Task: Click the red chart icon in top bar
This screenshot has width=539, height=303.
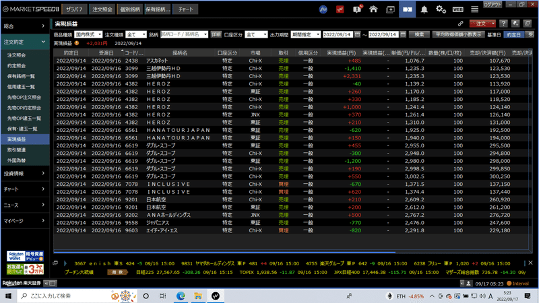Action: coord(340,9)
